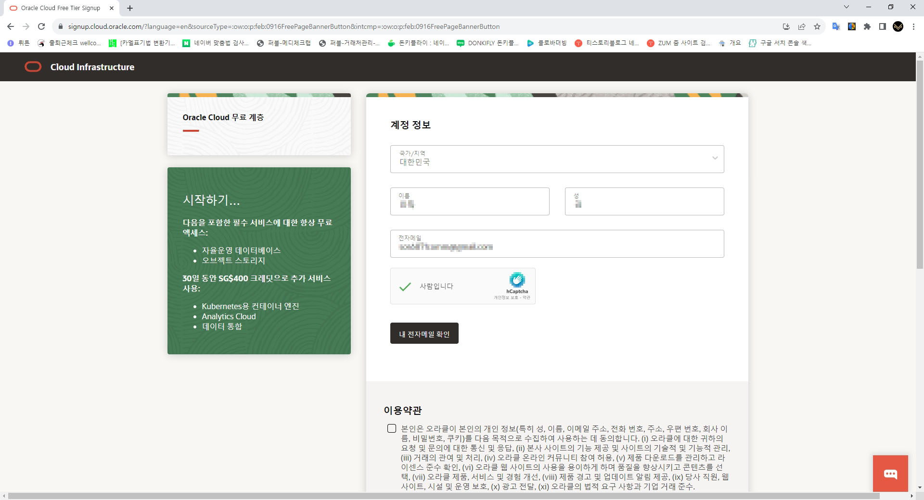Click into the 이름 name field
The width and height of the screenshot is (924, 500).
click(x=470, y=201)
